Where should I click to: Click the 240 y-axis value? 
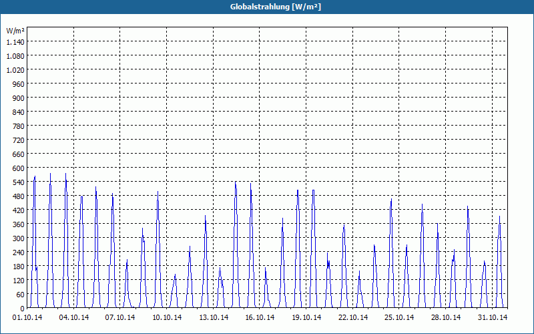19,253
